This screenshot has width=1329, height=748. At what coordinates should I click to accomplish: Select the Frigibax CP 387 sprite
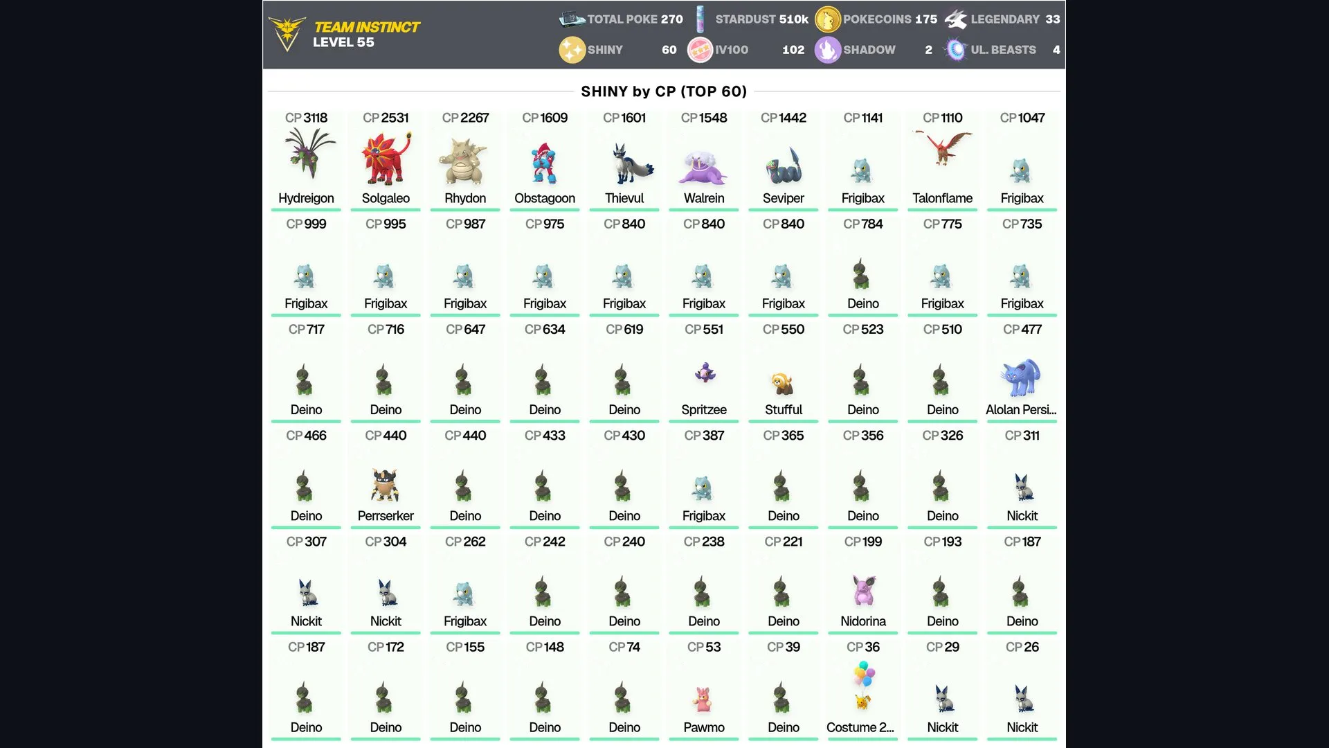tap(703, 488)
